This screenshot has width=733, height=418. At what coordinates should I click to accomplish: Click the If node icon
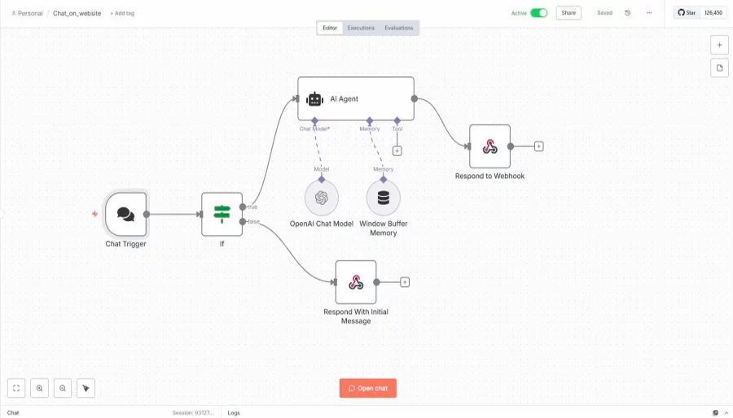(222, 214)
